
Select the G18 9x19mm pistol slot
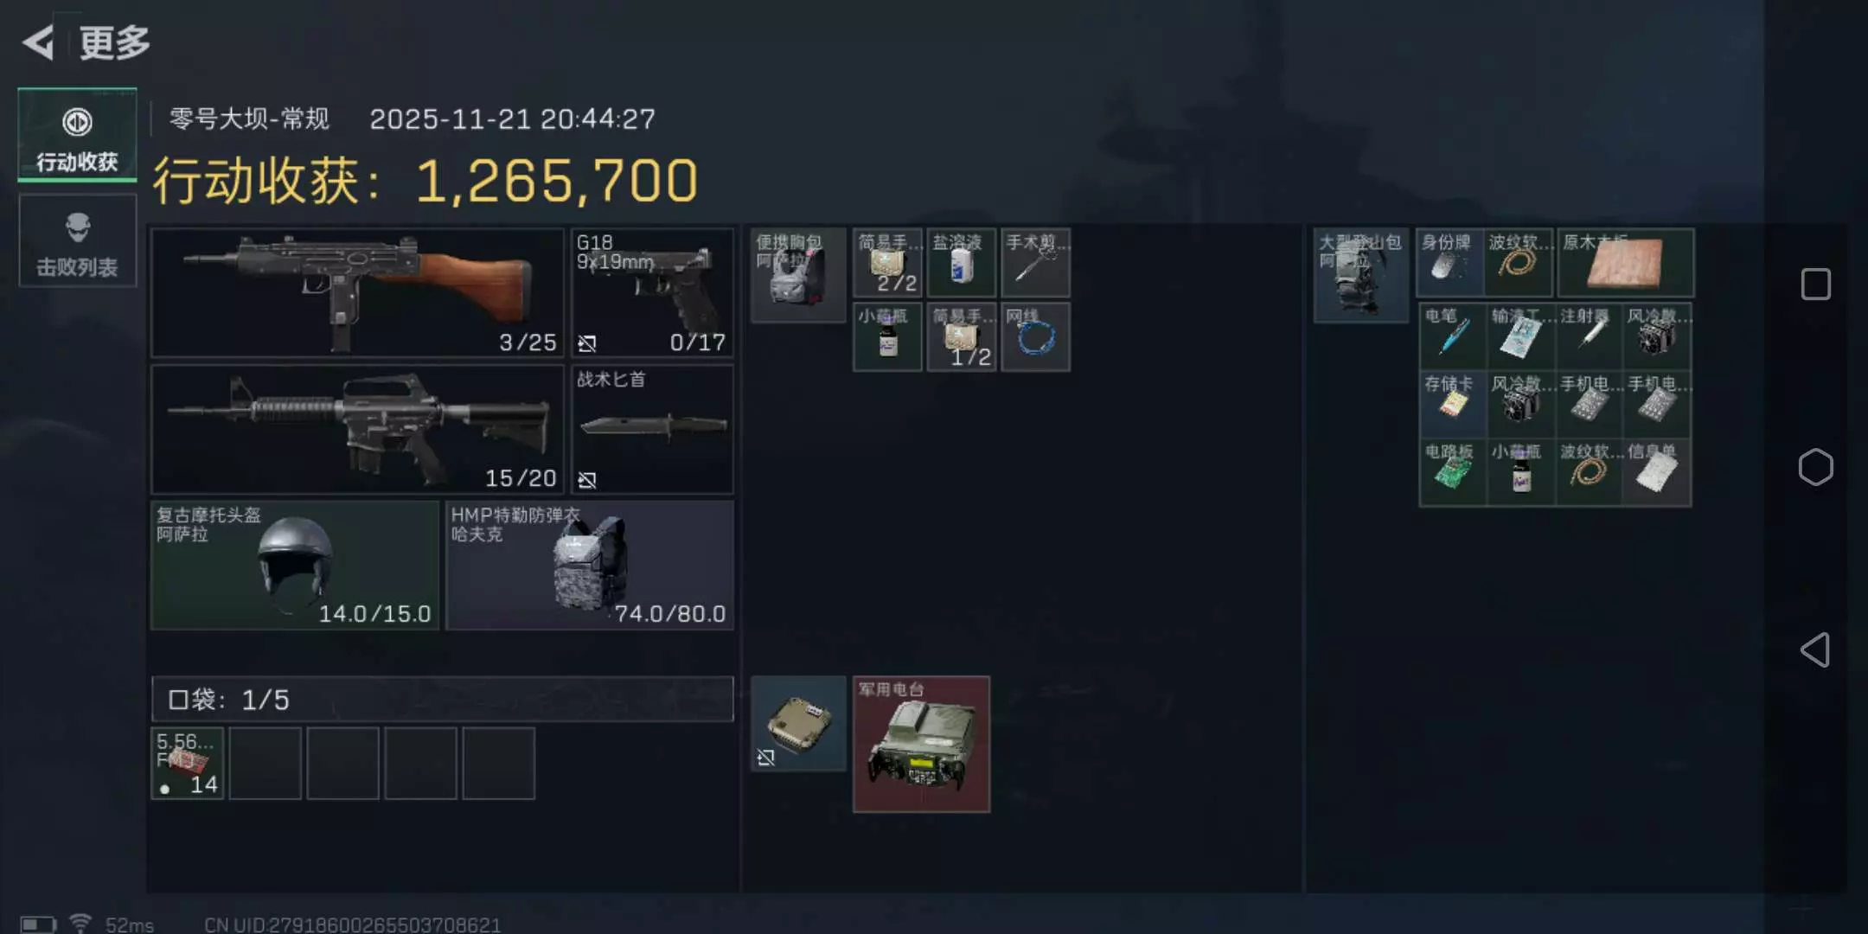(652, 292)
